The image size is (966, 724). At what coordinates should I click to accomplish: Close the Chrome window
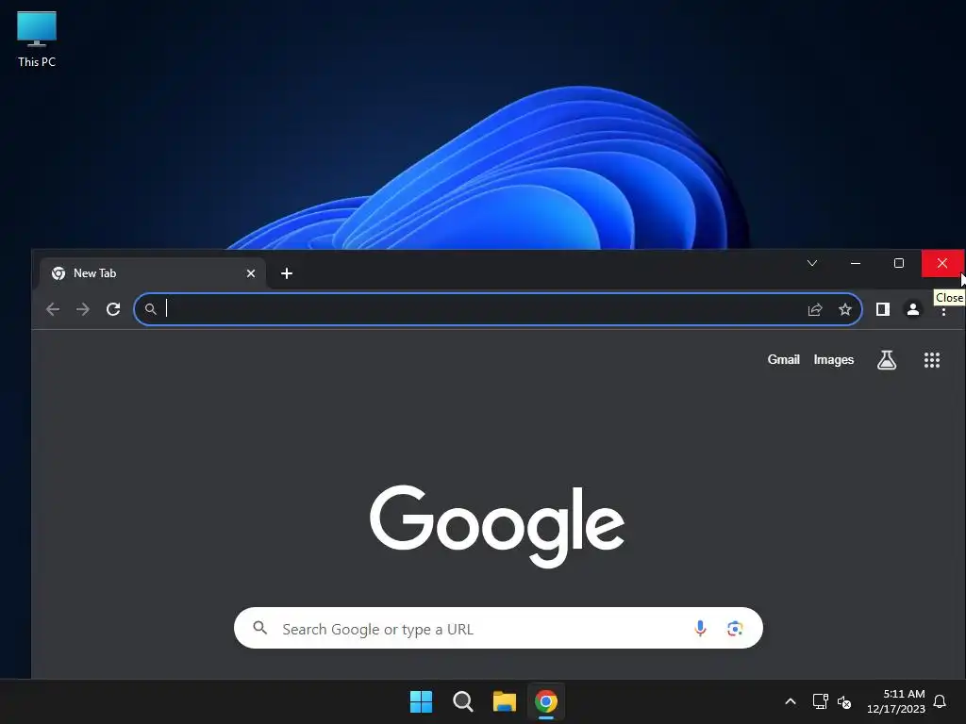pyautogui.click(x=942, y=264)
